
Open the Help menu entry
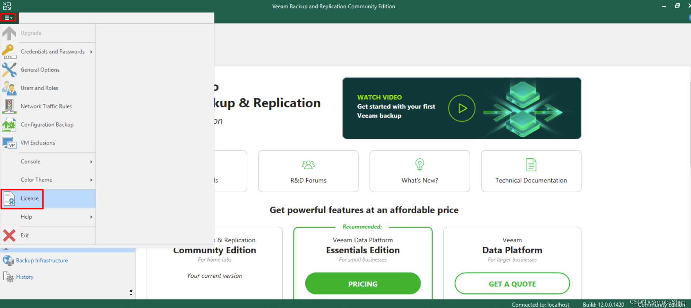click(48, 217)
